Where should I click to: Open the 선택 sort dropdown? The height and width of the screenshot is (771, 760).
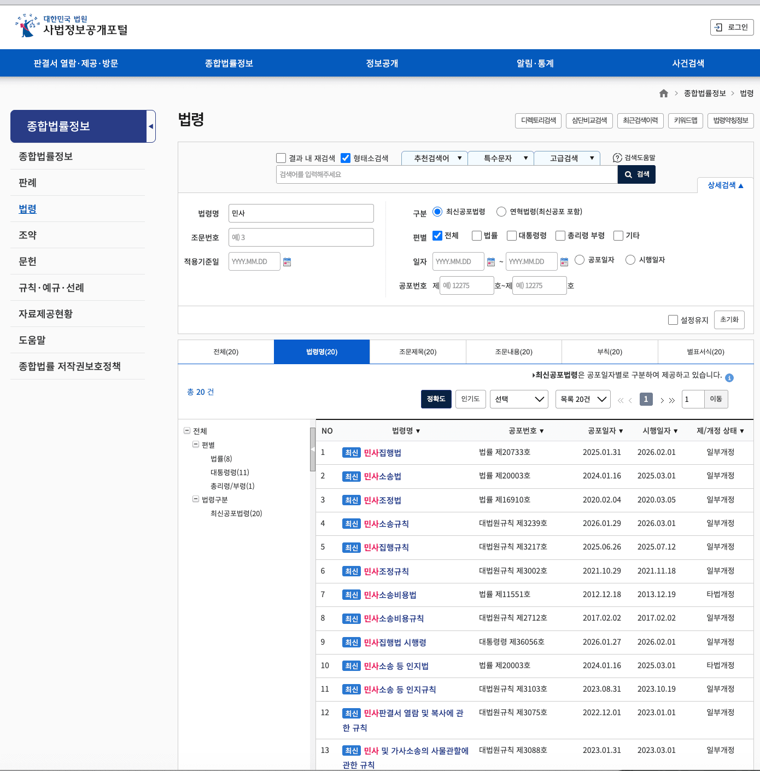click(x=519, y=399)
